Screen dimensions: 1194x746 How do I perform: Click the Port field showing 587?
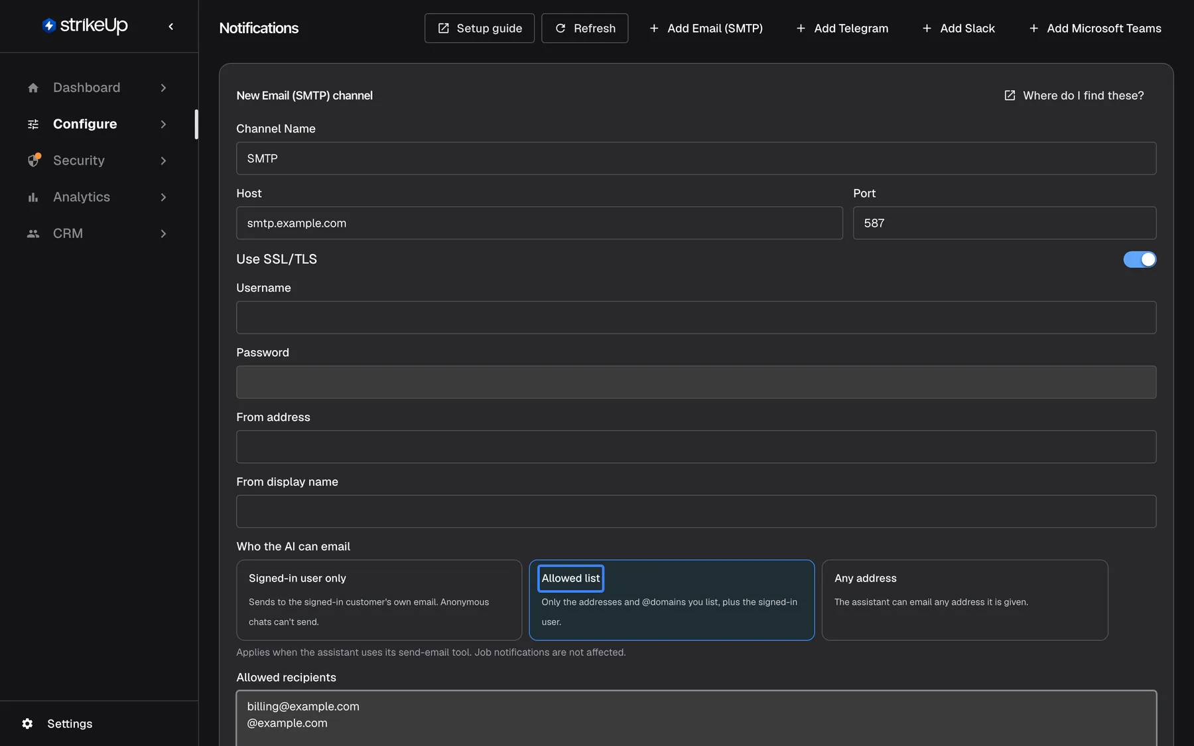coord(1004,223)
